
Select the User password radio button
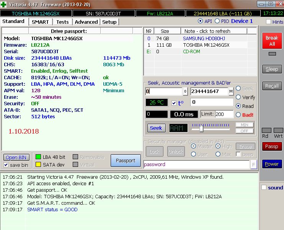[x=193, y=154]
